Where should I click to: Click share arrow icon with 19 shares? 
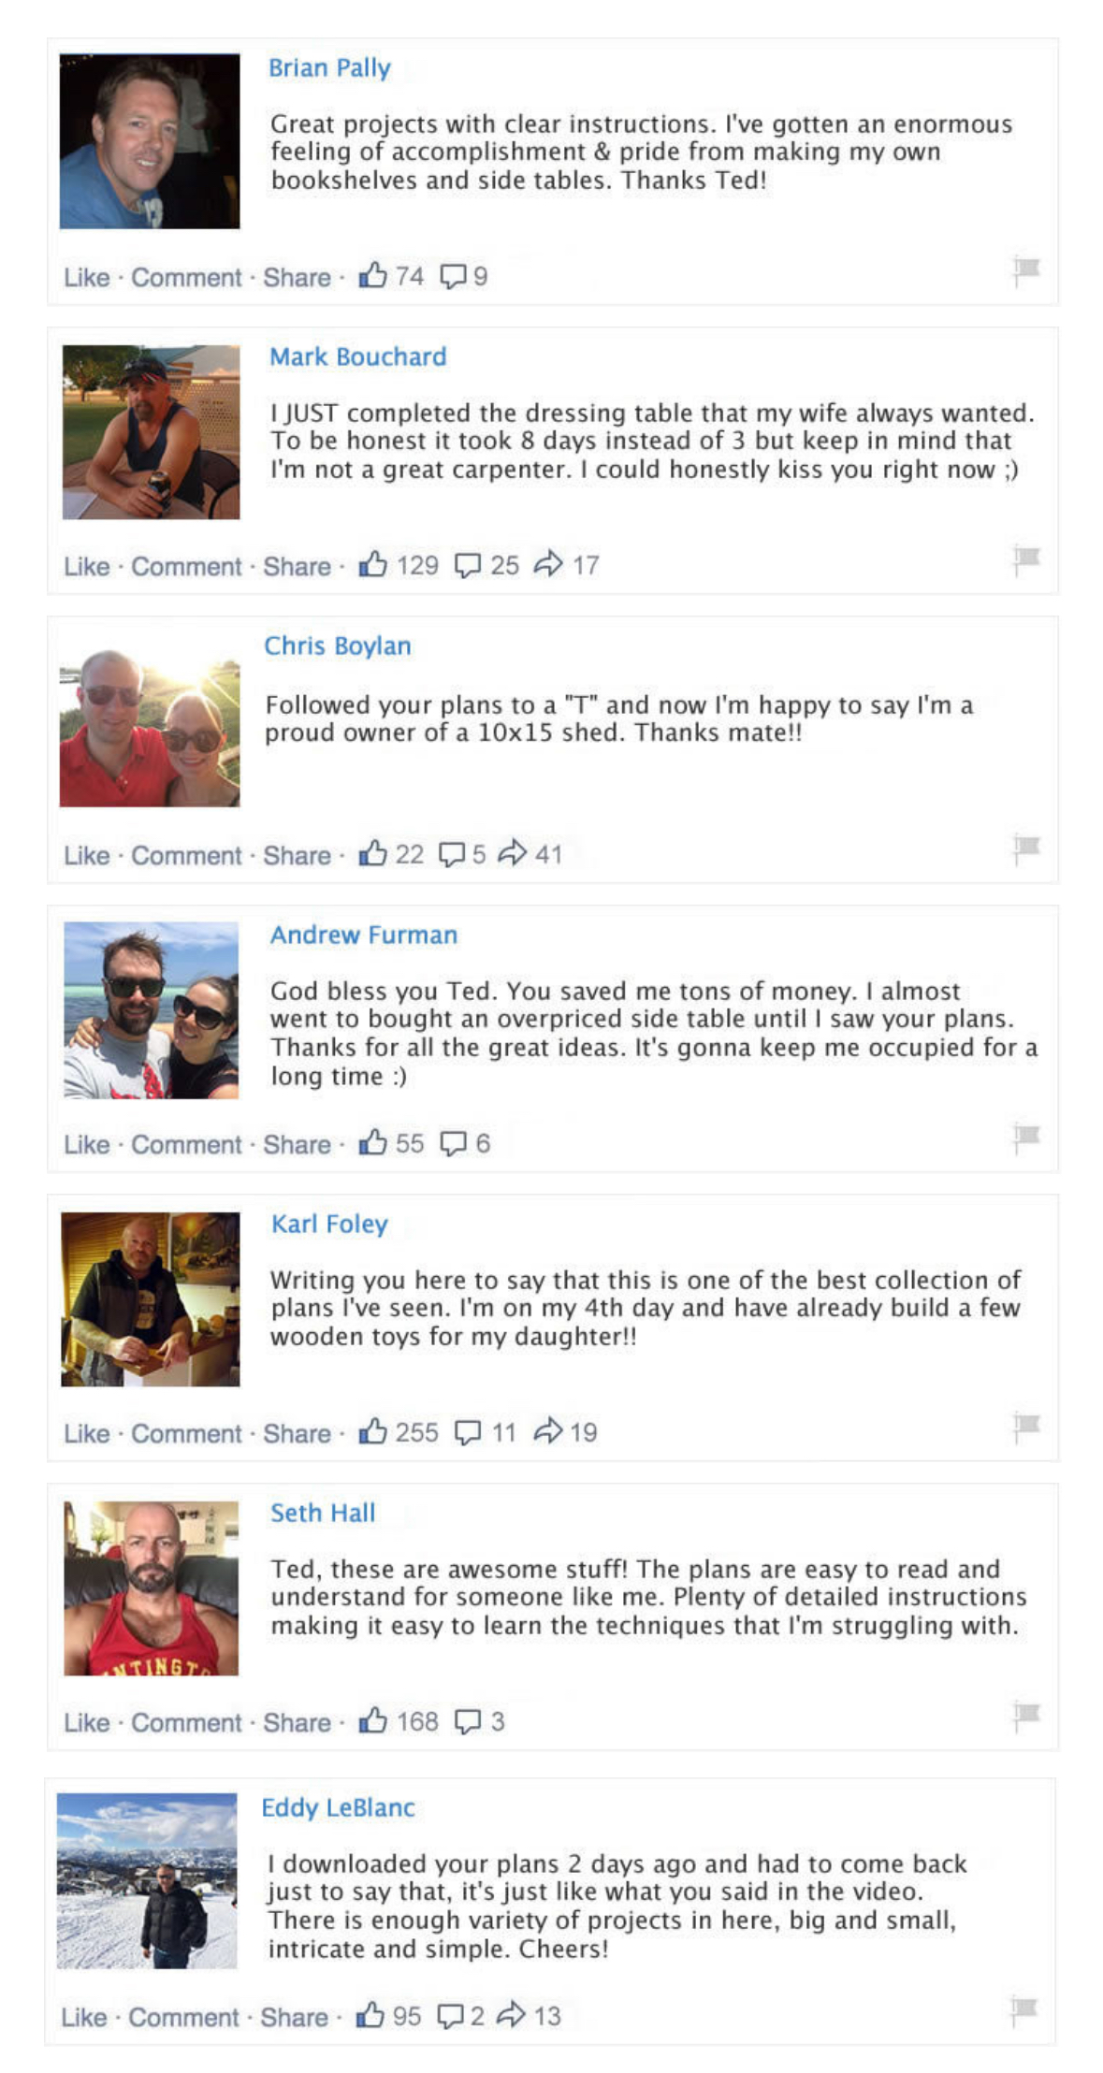click(x=547, y=1430)
